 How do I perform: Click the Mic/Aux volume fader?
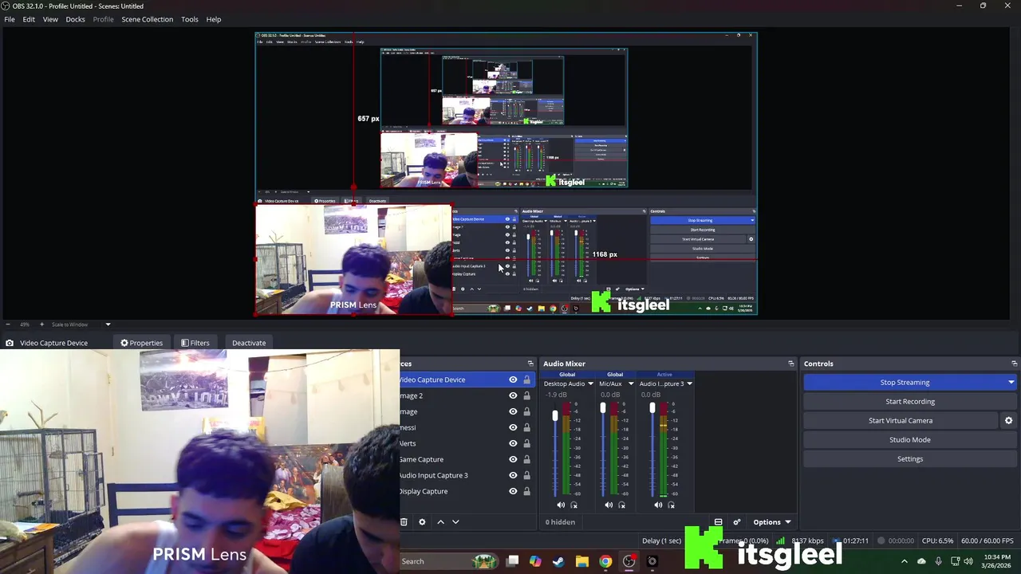tap(603, 408)
